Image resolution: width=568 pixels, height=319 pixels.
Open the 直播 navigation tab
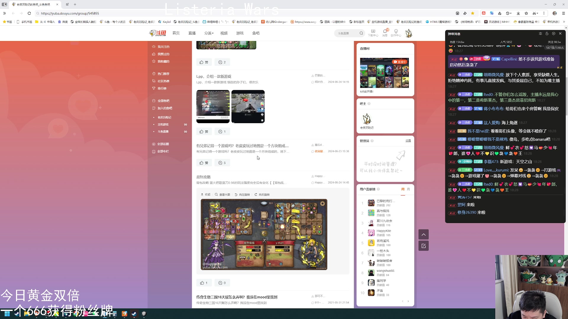tap(192, 33)
